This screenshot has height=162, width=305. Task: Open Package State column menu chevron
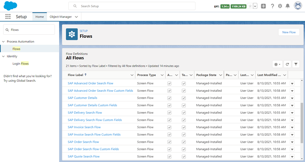tap(221, 75)
